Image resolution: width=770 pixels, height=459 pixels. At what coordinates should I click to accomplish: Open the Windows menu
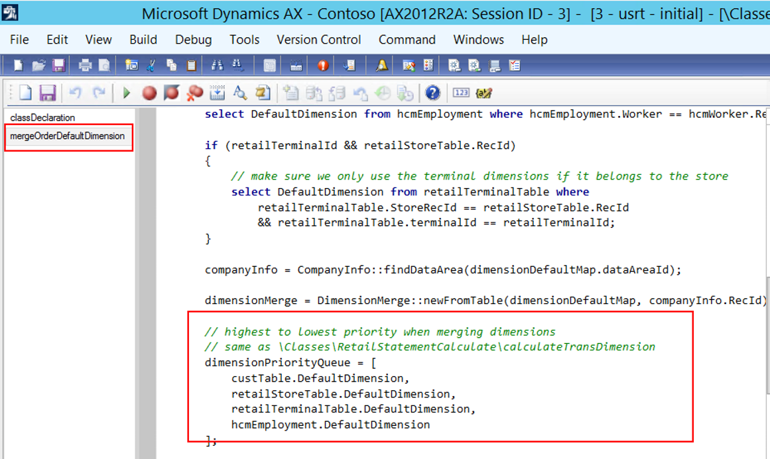(x=478, y=40)
